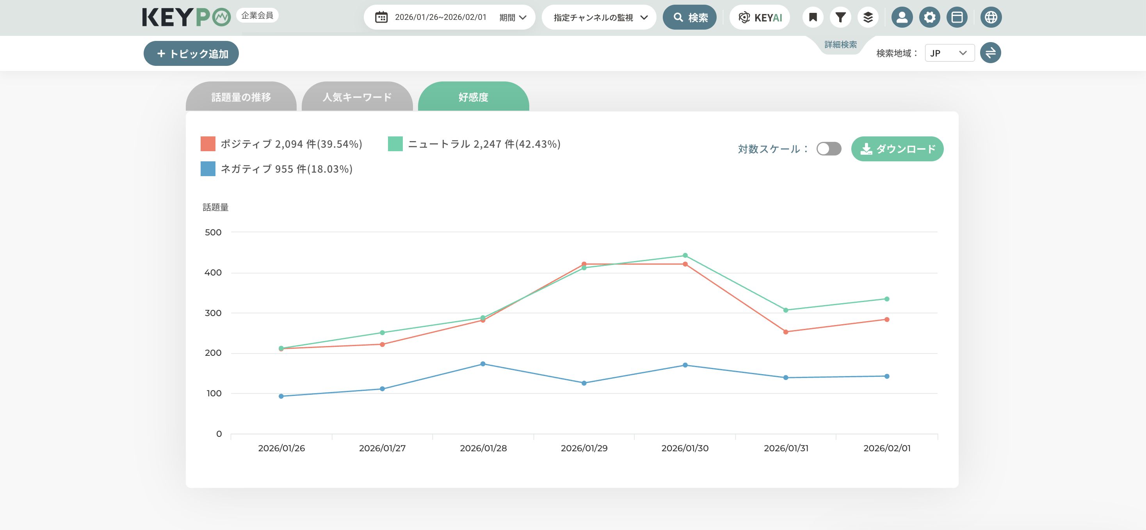Click the ニュートラル green color swatch
1146x530 pixels.
tap(395, 144)
